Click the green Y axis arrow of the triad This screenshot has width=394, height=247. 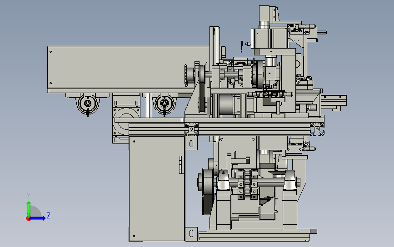pos(29,209)
